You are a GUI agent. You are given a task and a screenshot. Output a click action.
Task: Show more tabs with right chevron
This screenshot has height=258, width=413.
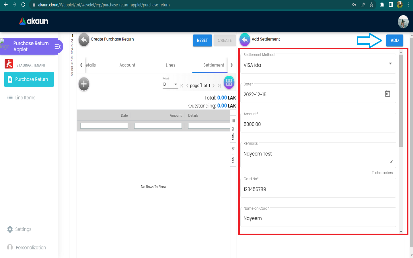(x=232, y=65)
